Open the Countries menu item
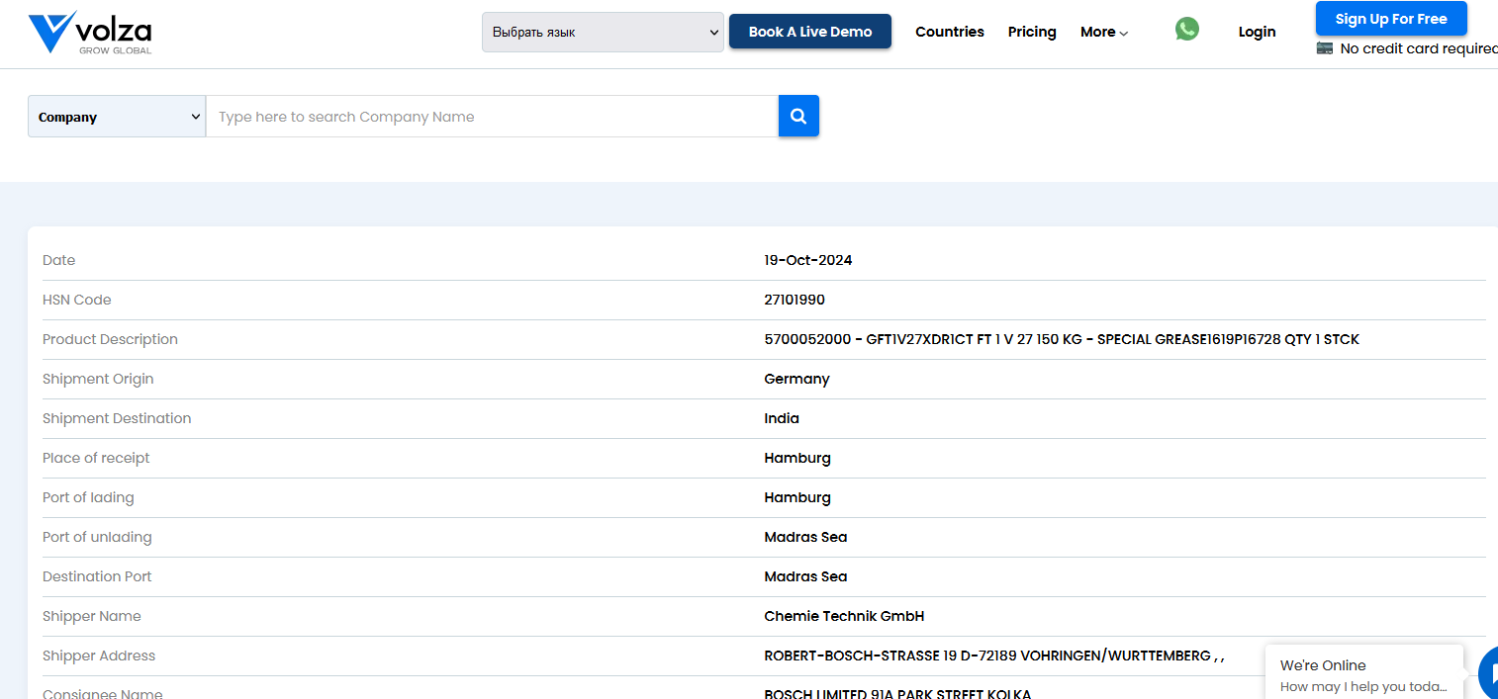 click(950, 32)
